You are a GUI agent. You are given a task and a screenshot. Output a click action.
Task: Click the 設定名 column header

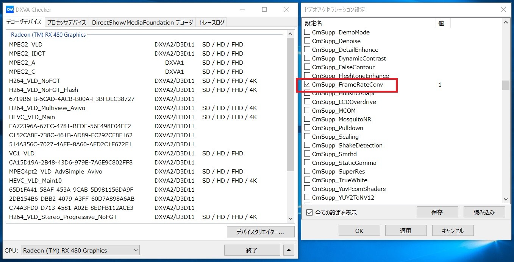369,23
